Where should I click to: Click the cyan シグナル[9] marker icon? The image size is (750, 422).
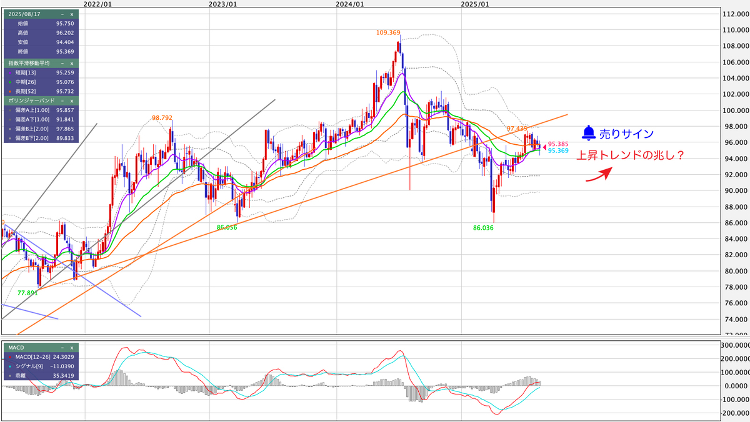coord(9,366)
